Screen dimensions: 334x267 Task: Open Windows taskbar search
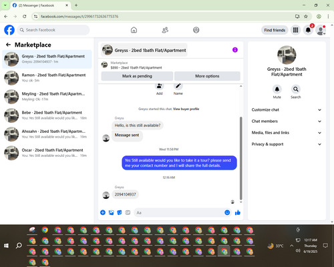(19, 246)
